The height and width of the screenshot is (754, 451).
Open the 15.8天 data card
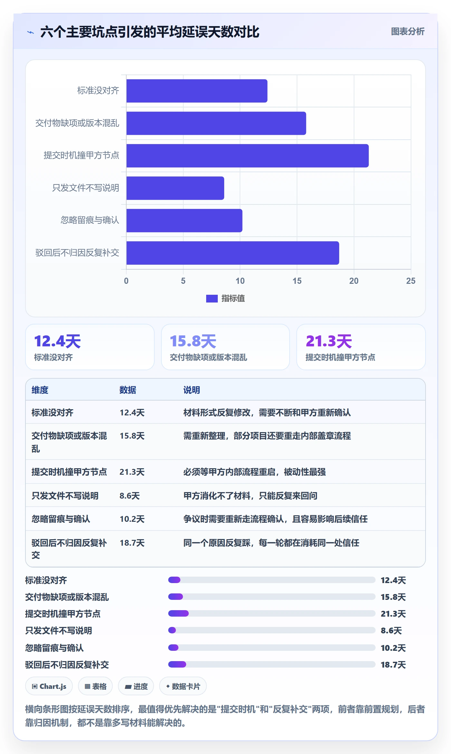225,347
